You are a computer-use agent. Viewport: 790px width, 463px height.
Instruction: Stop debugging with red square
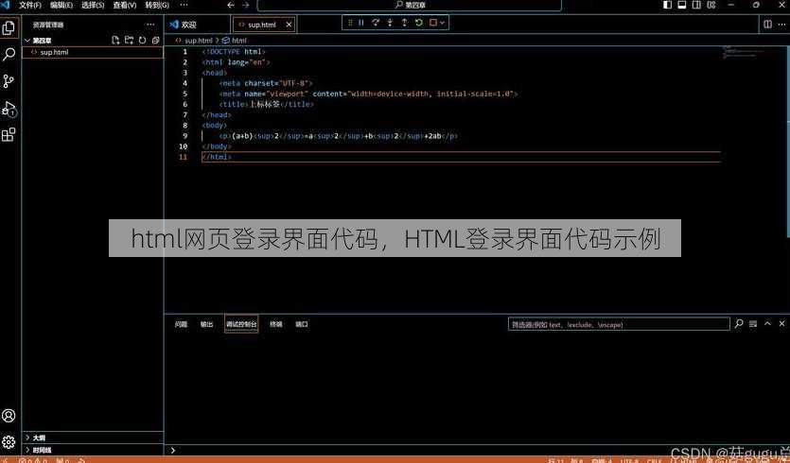pos(432,23)
